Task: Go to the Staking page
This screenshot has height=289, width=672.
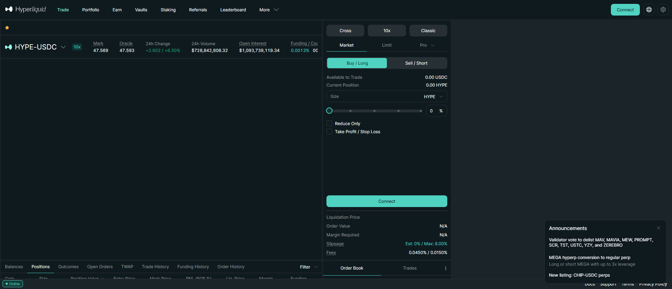Action: click(x=168, y=10)
